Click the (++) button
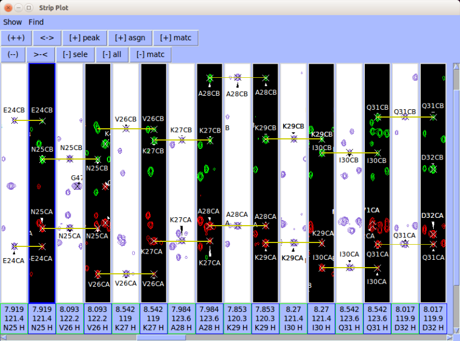This screenshot has width=460, height=341. tap(16, 38)
